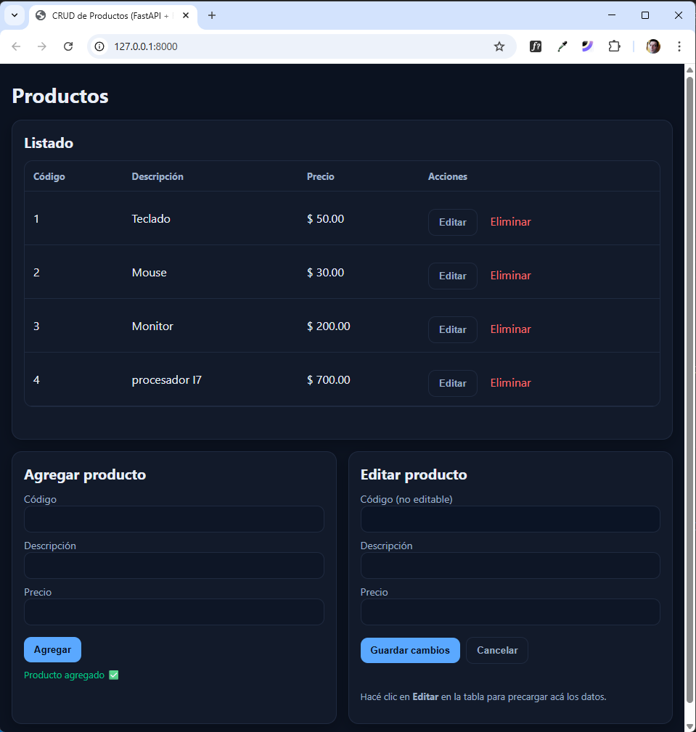
Task: Close the CRUD de Productos tab
Action: [186, 15]
